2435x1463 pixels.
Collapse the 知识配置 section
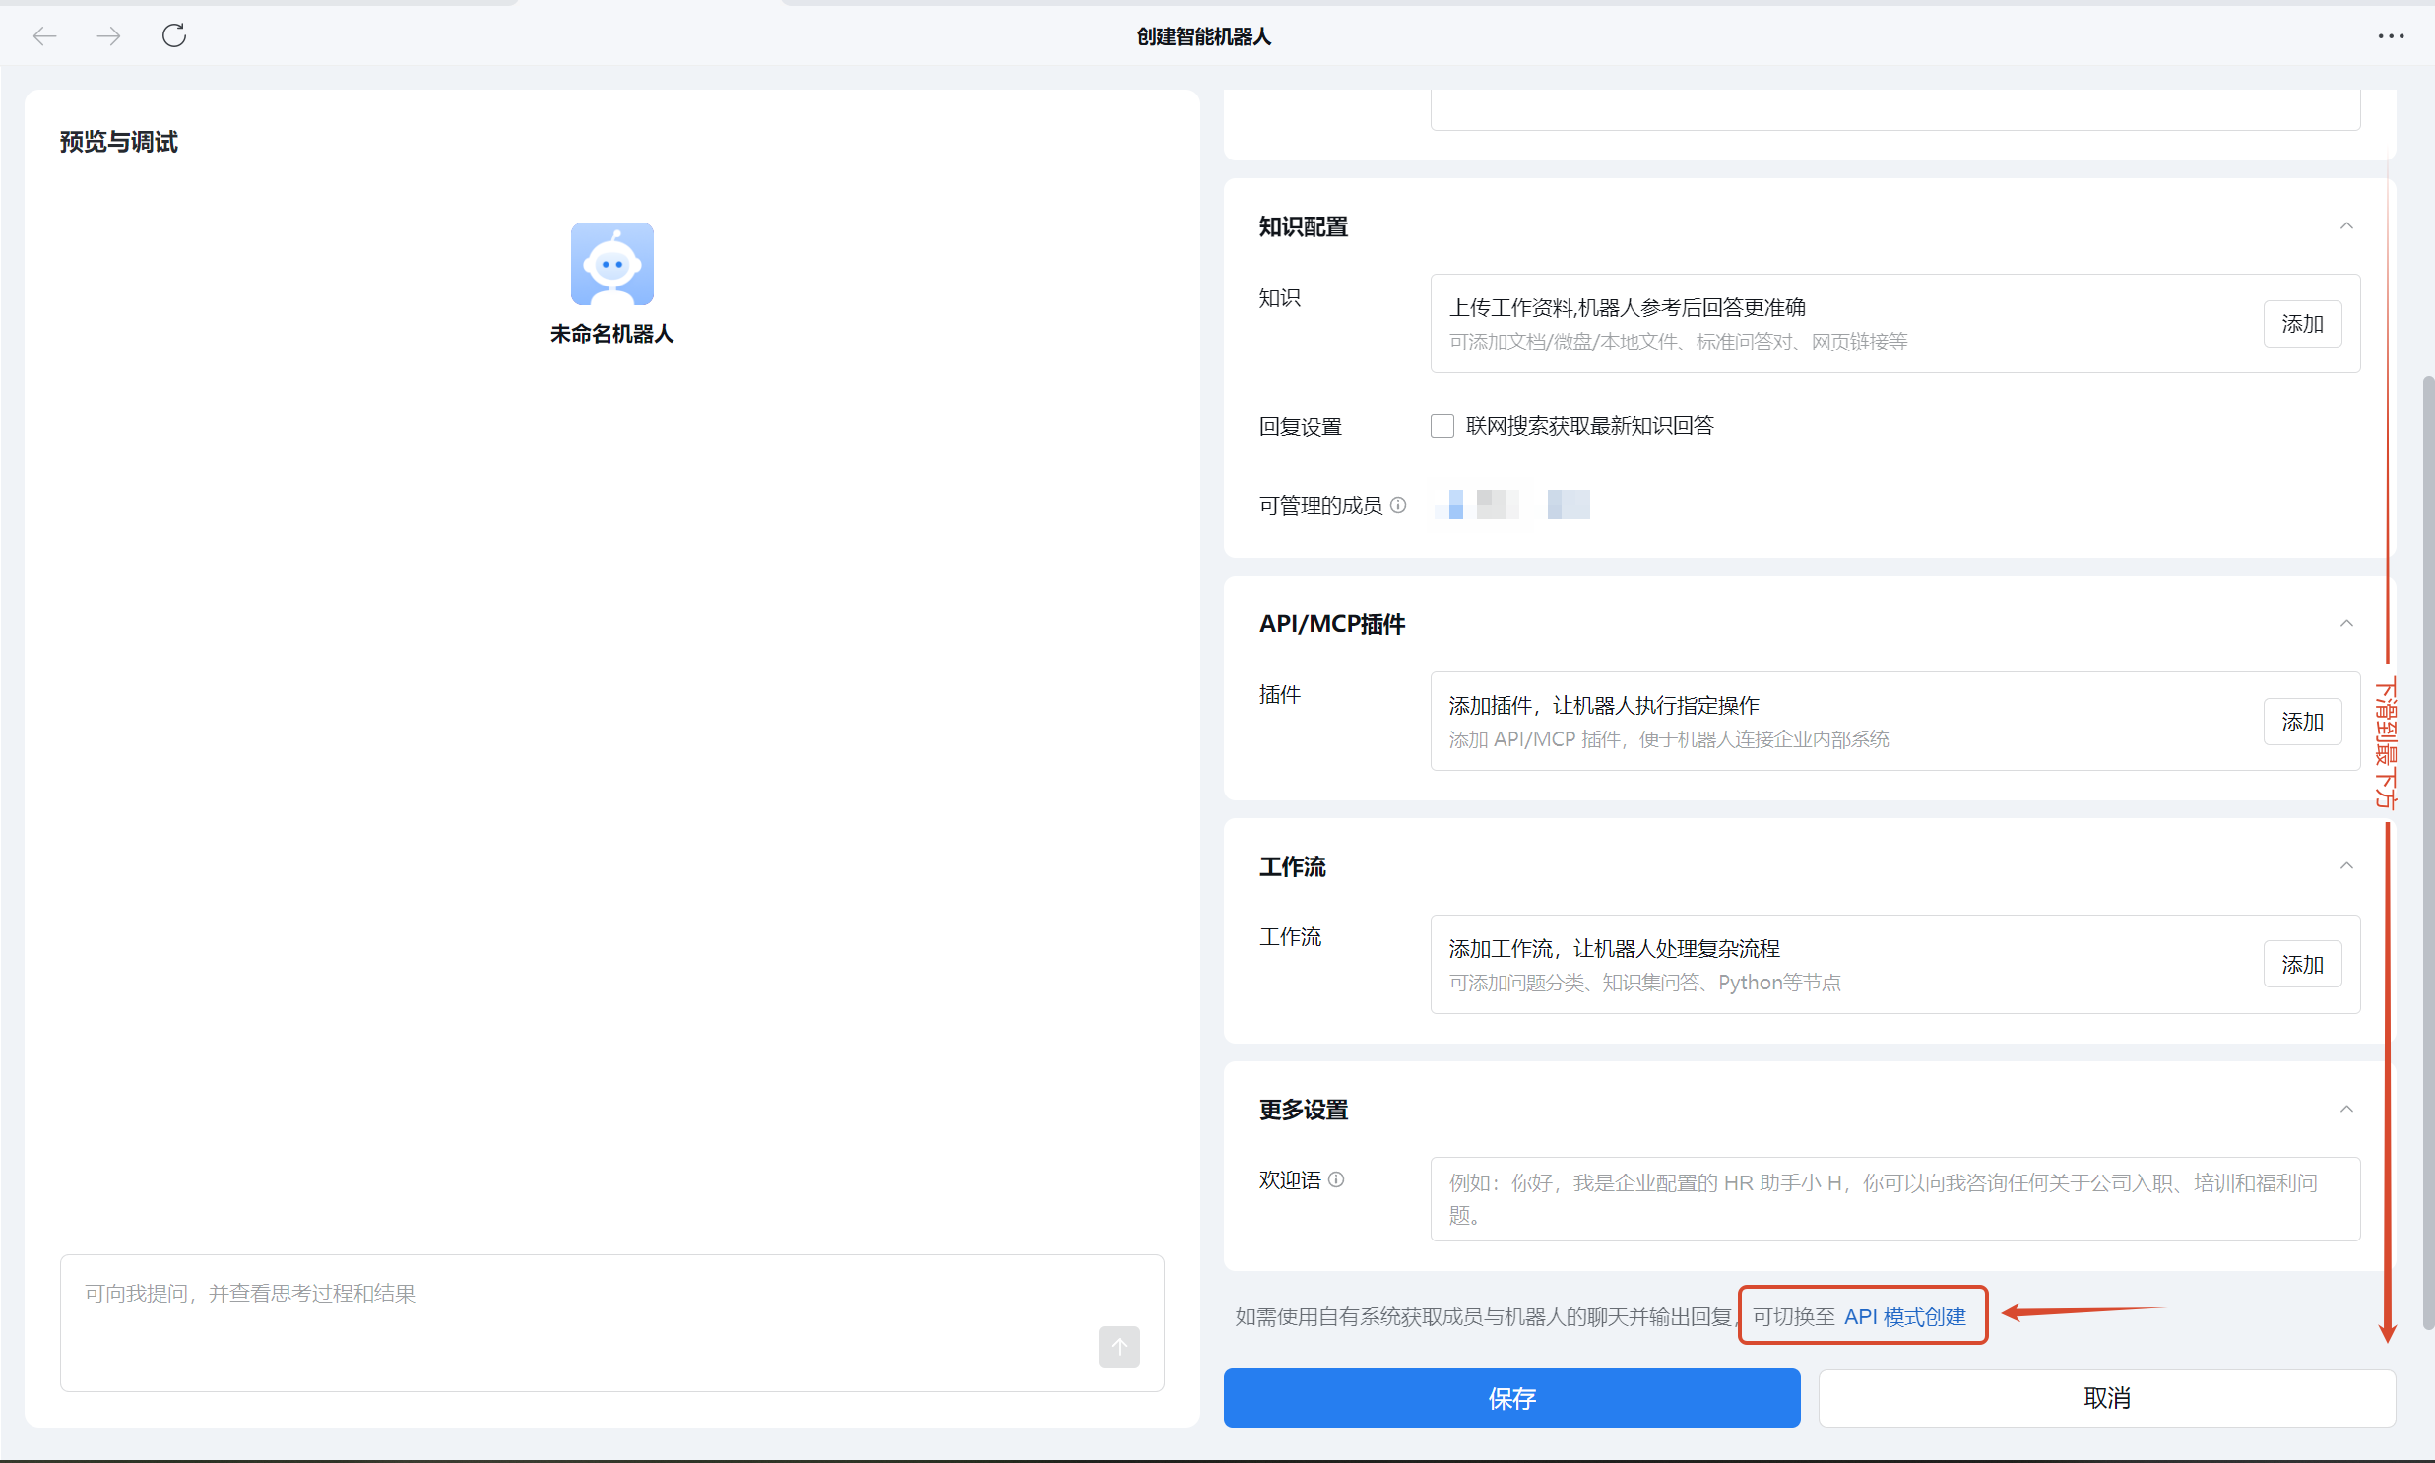pyautogui.click(x=2346, y=225)
